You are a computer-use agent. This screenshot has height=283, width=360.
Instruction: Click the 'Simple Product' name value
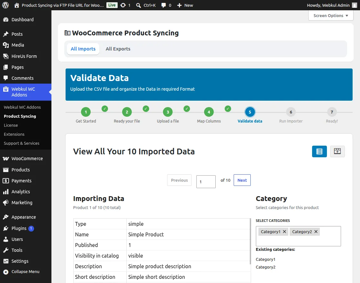tap(146, 234)
